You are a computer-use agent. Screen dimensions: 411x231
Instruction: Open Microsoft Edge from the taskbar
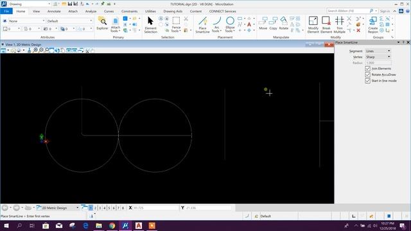click(85, 225)
